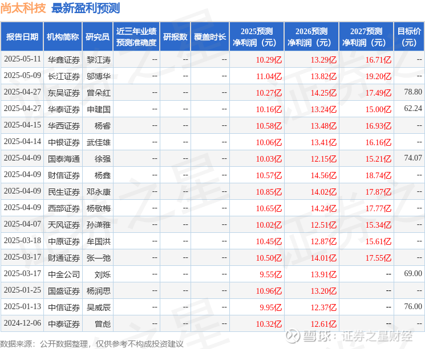Click analyst name 申建国
This screenshot has height=349, width=425.
tap(99, 109)
